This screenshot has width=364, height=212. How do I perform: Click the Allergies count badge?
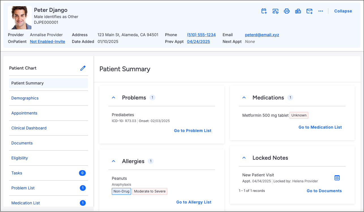(151, 161)
